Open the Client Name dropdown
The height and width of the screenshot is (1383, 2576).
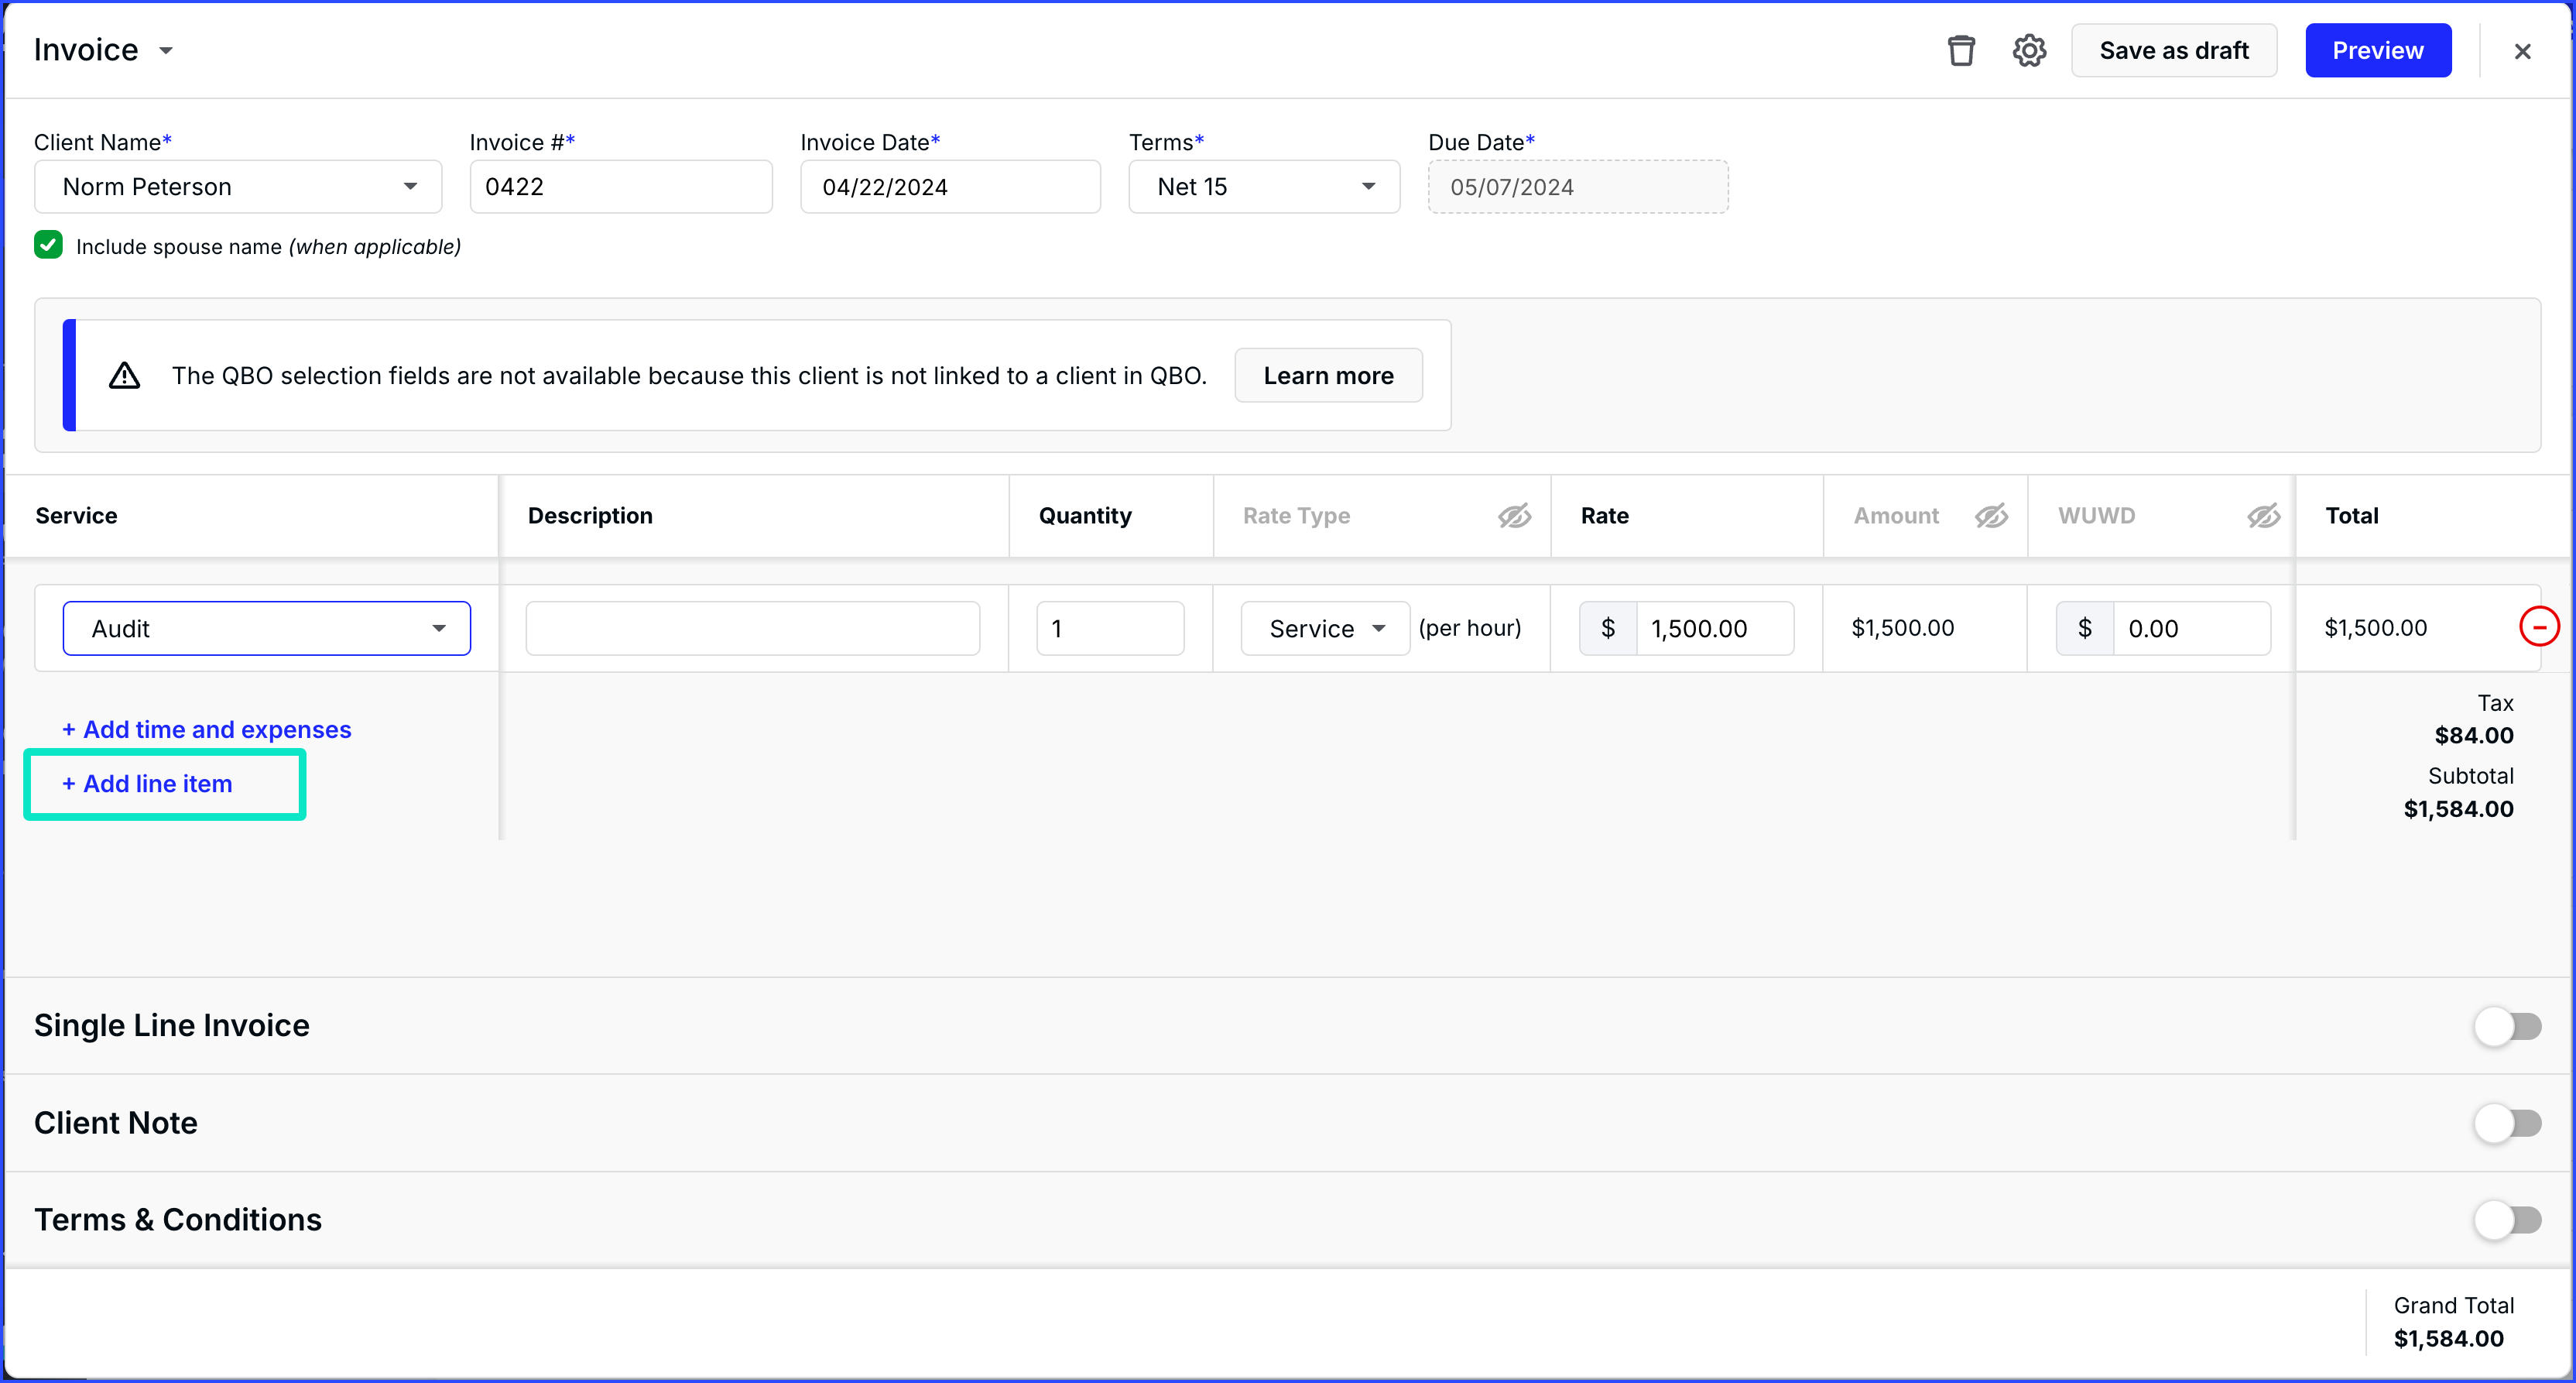tap(238, 187)
